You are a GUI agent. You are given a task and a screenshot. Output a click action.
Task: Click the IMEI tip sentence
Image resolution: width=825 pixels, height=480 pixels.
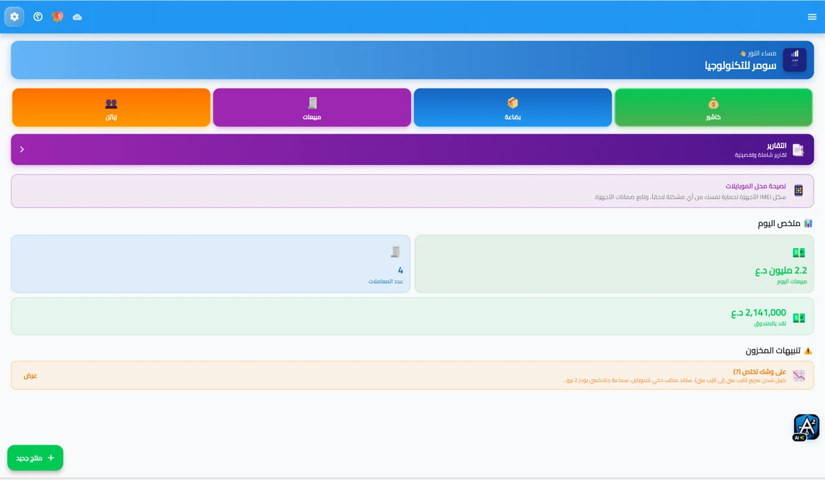click(690, 197)
